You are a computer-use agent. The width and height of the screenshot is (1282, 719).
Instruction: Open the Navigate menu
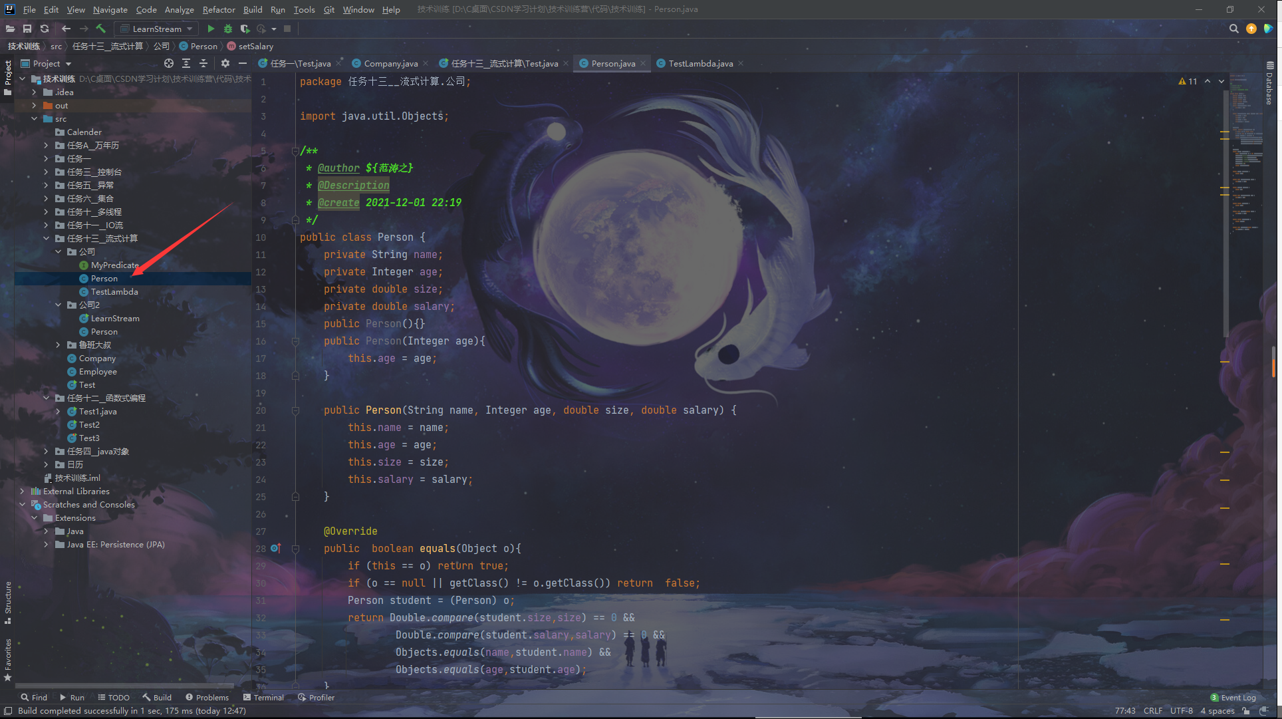(x=110, y=9)
